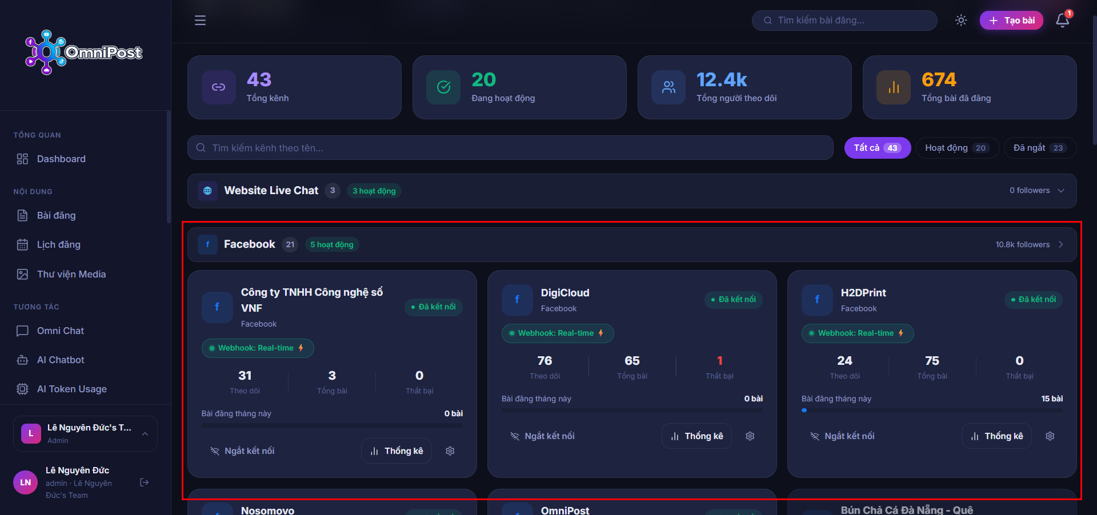Click the 3 hoạt động badge
This screenshot has width=1097, height=515.
[374, 191]
